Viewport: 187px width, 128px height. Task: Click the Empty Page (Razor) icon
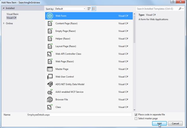[50, 31]
